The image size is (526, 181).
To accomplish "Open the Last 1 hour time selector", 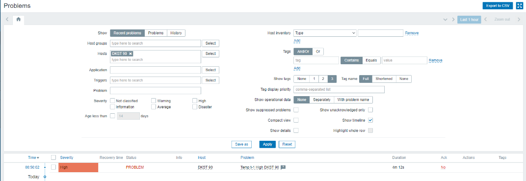I will pos(469,20).
